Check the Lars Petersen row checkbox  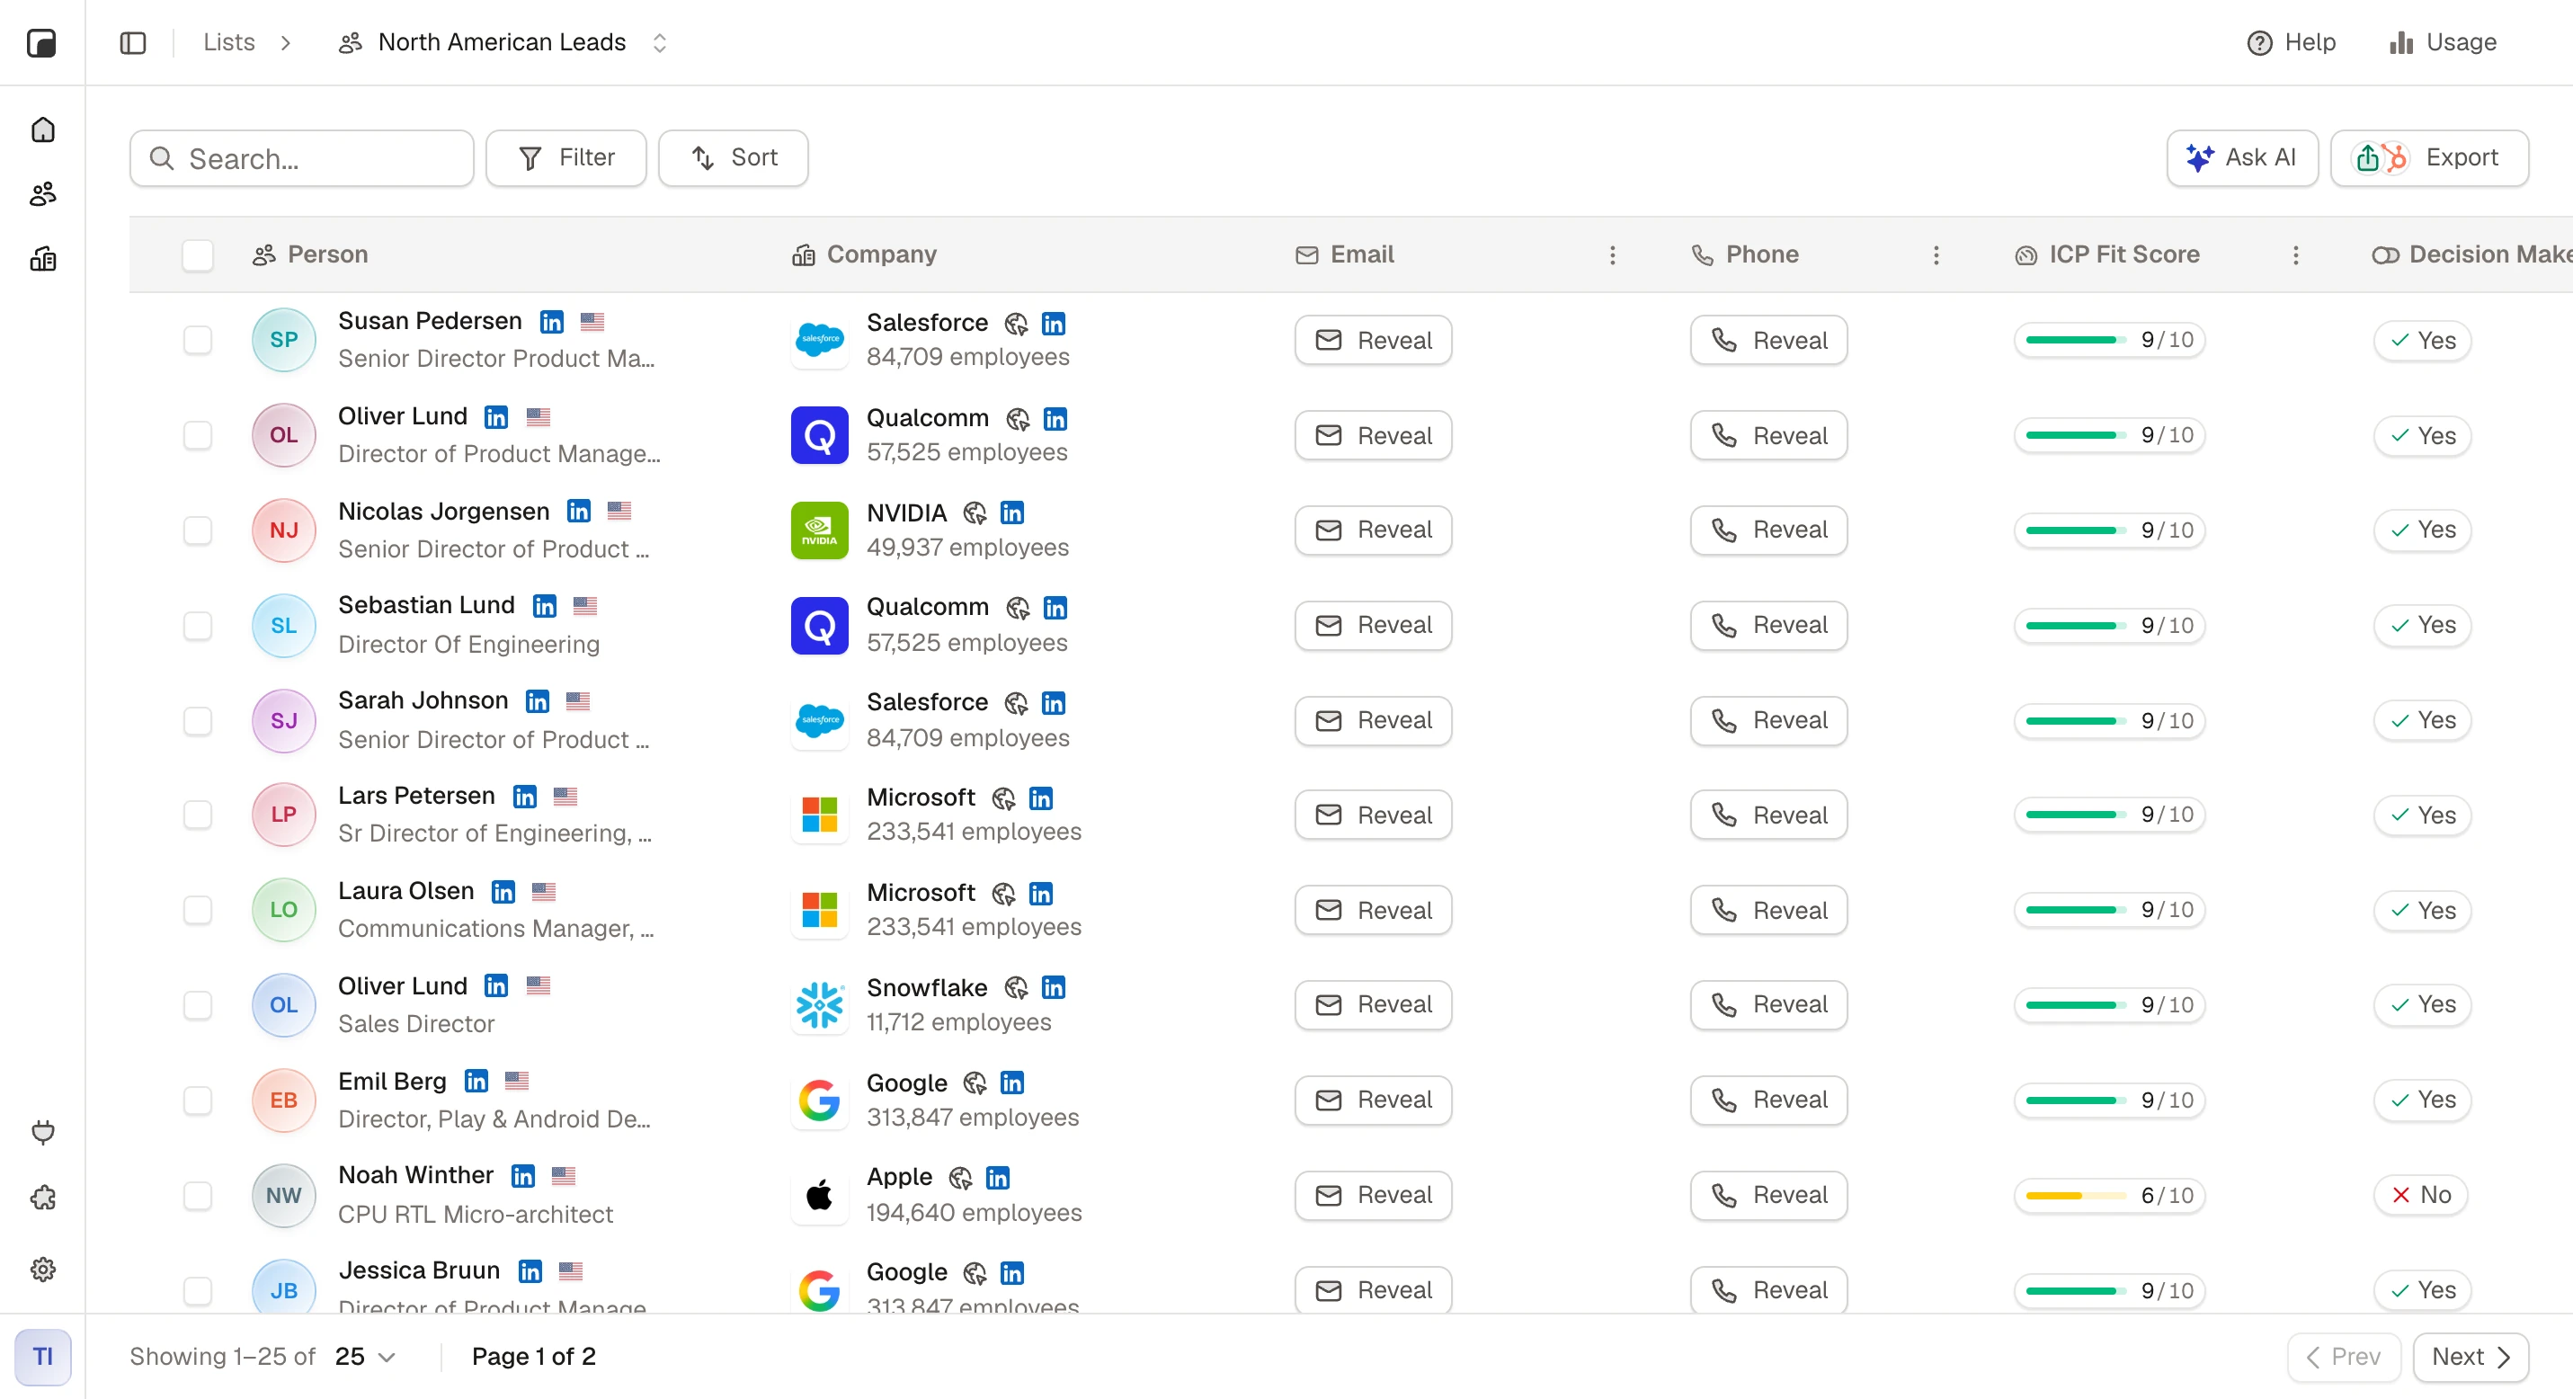tap(198, 815)
